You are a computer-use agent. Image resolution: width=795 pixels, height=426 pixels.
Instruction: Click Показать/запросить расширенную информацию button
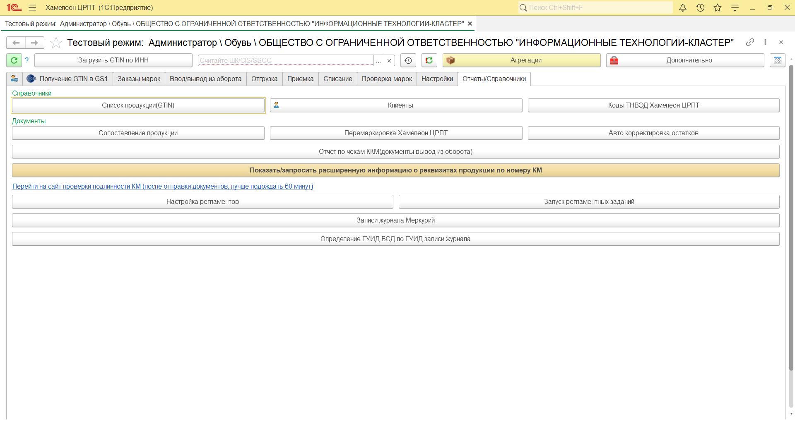click(x=396, y=170)
